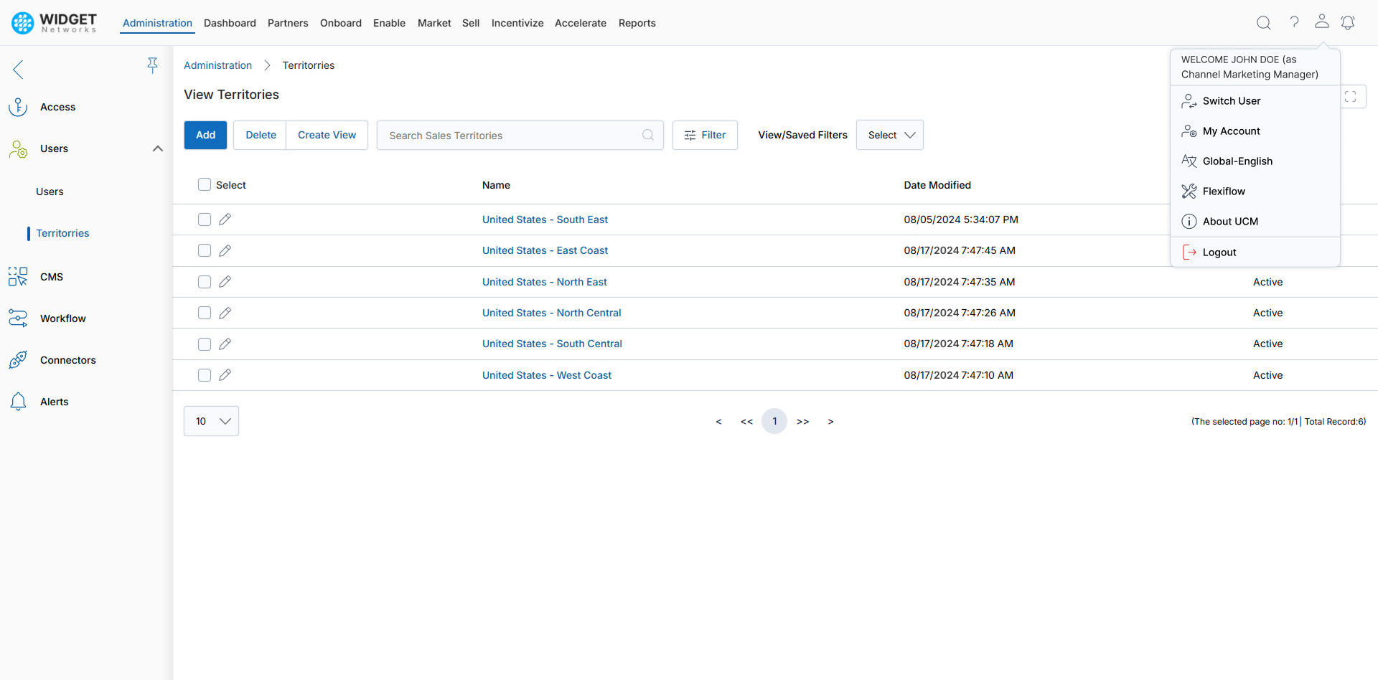Click the Connectors rocket icon in sidebar
The height and width of the screenshot is (680, 1378).
point(18,359)
